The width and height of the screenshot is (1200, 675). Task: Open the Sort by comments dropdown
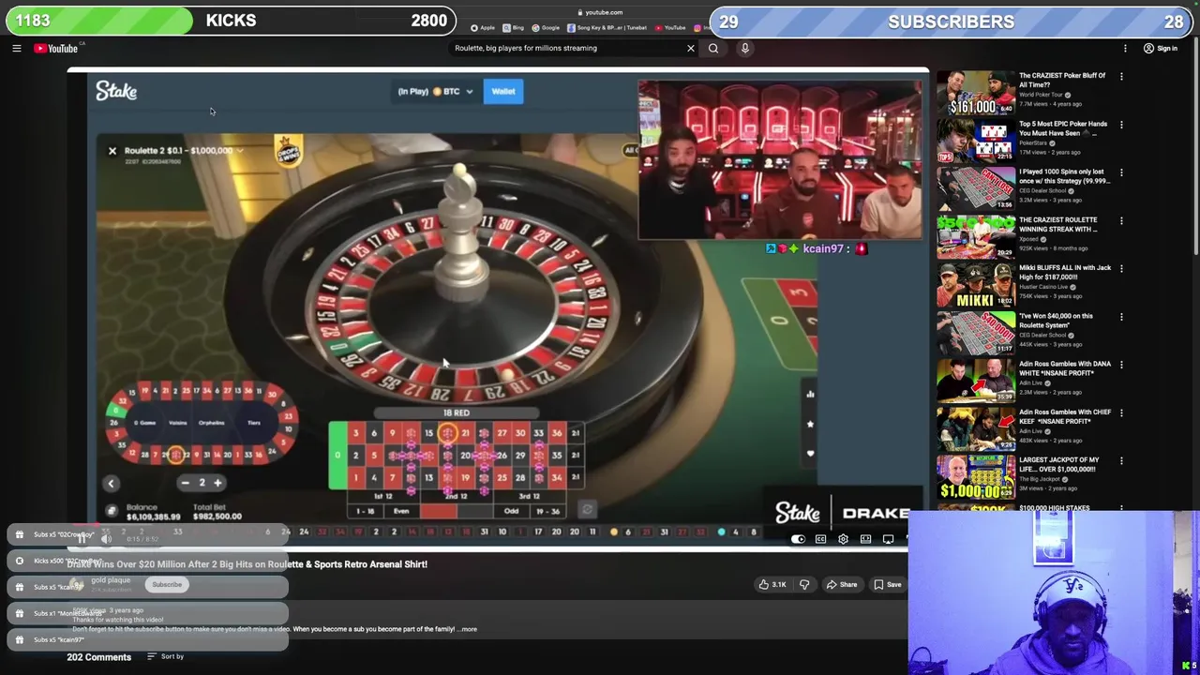coord(165,656)
